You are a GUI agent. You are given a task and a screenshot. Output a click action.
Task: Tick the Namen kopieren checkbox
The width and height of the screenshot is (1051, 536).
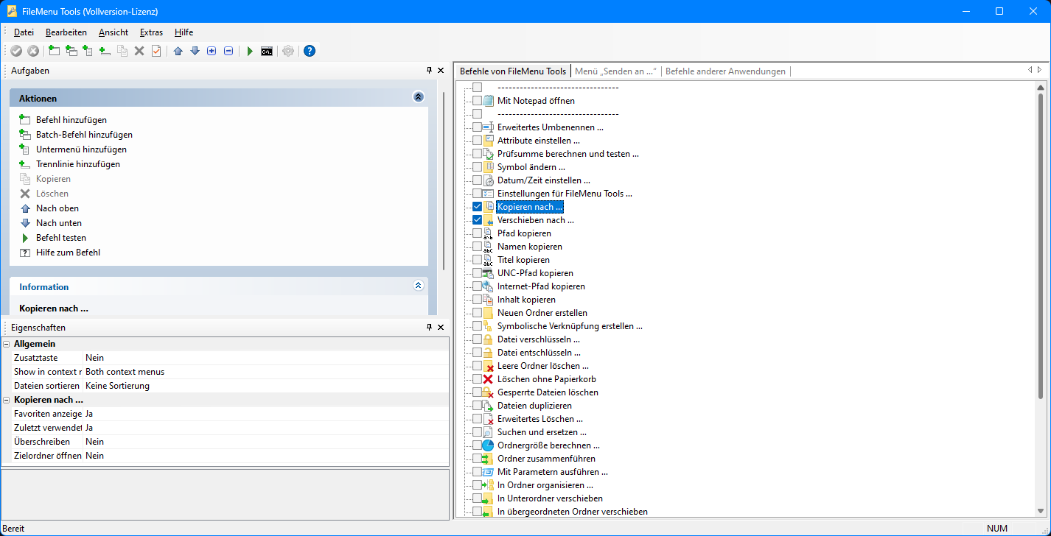click(x=477, y=247)
